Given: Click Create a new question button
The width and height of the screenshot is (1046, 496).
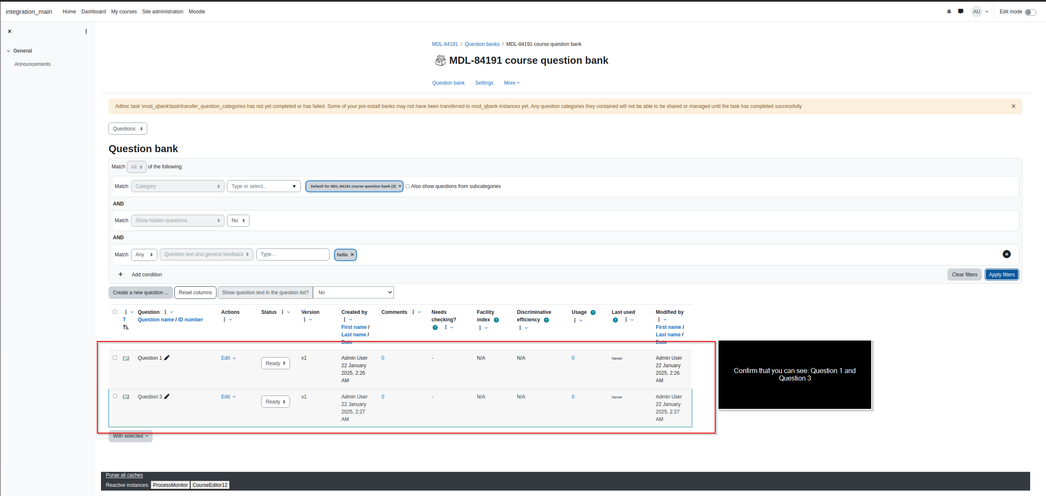Looking at the screenshot, I should click(141, 293).
